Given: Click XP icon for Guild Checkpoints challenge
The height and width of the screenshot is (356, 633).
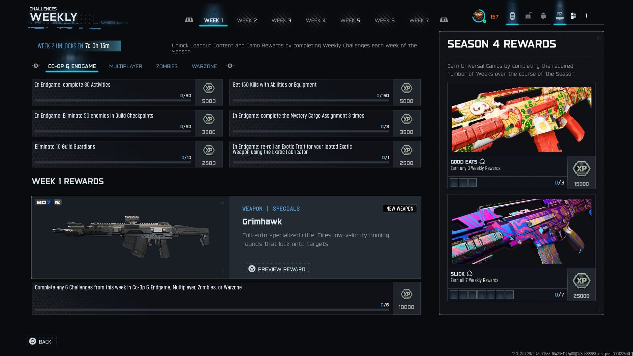Looking at the screenshot, I should point(209,119).
